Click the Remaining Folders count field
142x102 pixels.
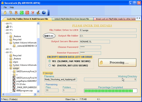pyautogui.click(x=69, y=90)
